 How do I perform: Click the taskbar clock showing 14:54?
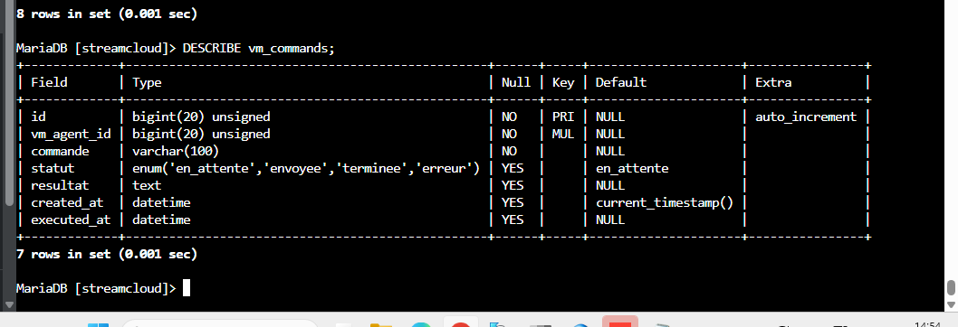pyautogui.click(x=929, y=323)
